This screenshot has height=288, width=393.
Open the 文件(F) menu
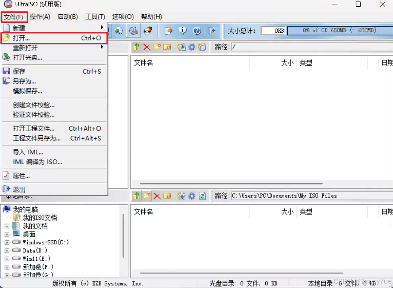pos(14,17)
